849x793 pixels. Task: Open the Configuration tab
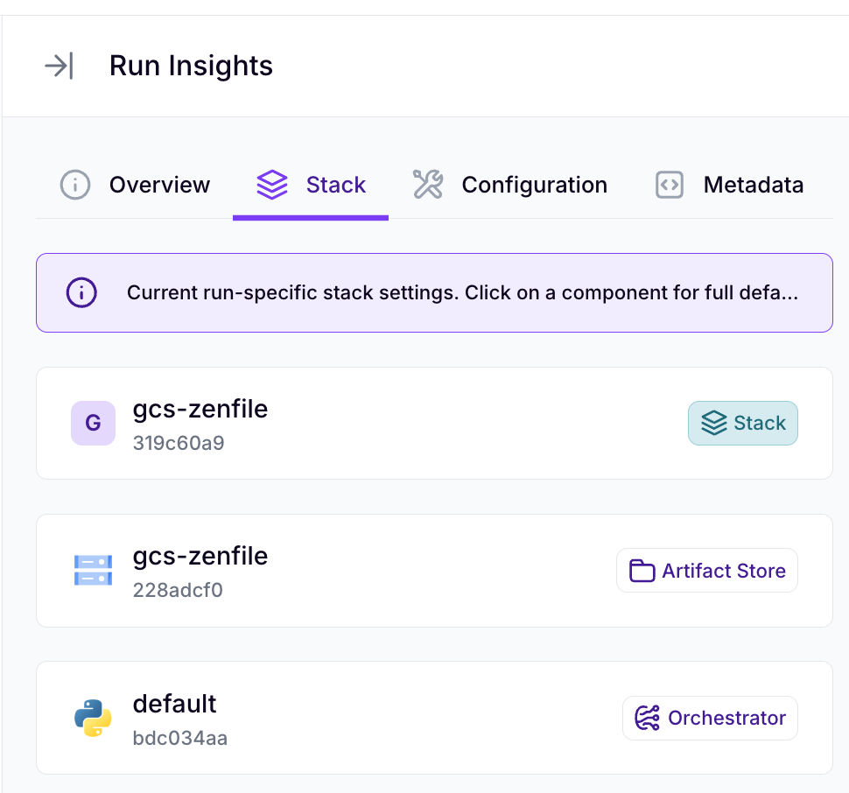509,185
